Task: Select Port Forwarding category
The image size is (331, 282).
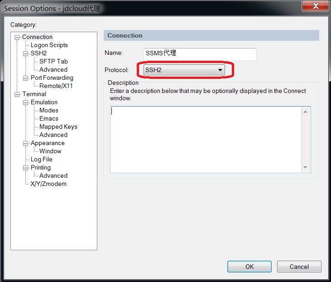Action: click(x=52, y=78)
